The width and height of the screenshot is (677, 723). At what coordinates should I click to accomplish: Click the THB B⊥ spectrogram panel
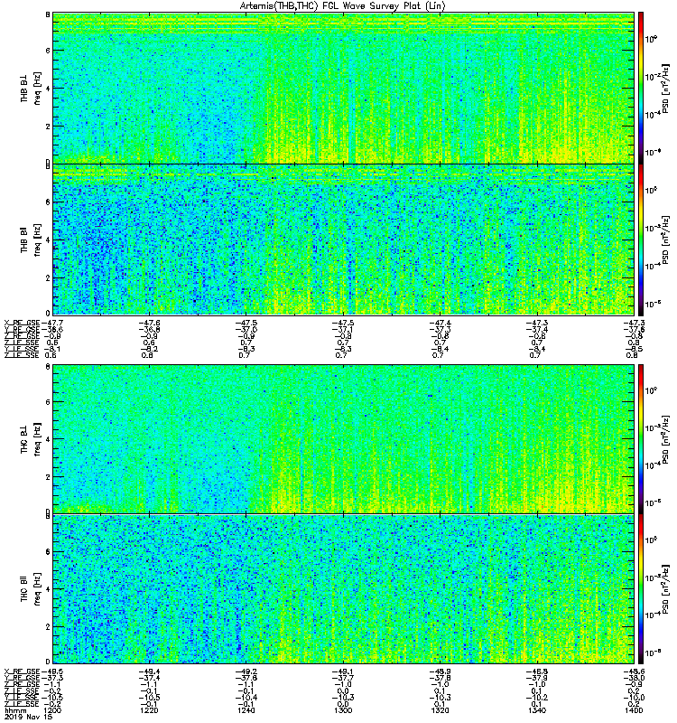coord(344,88)
